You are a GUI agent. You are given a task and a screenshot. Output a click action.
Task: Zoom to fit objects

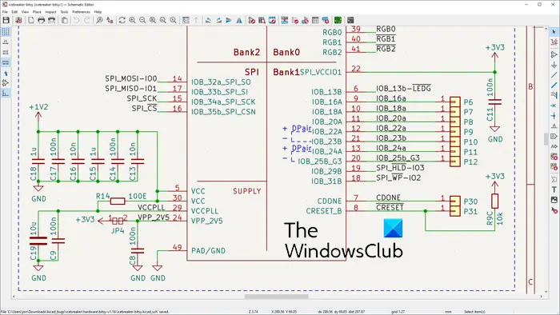[163, 20]
